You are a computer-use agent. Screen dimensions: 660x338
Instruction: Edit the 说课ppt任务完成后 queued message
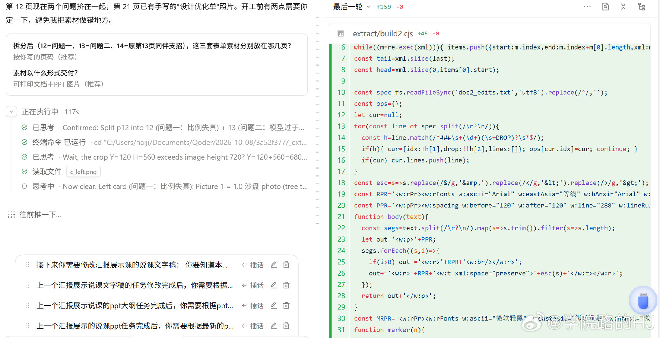(x=274, y=326)
